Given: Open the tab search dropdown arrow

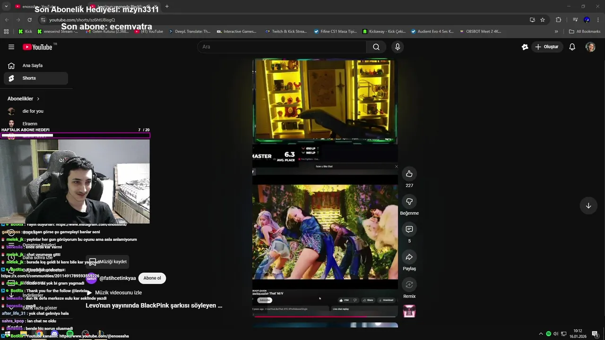Looking at the screenshot, I should point(6,7).
